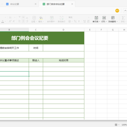The width and height of the screenshot is (127, 127).
Task: Select column D header
Action: click(x=64, y=30)
